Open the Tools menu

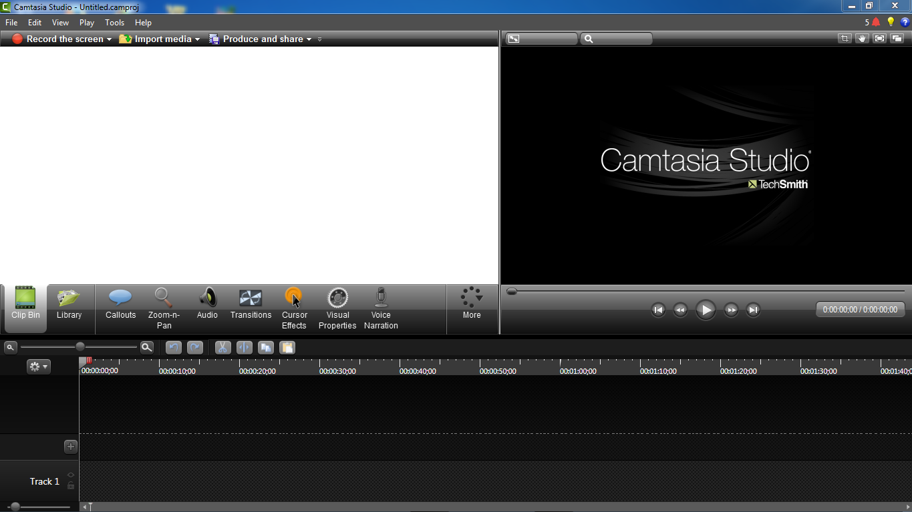pyautogui.click(x=114, y=22)
